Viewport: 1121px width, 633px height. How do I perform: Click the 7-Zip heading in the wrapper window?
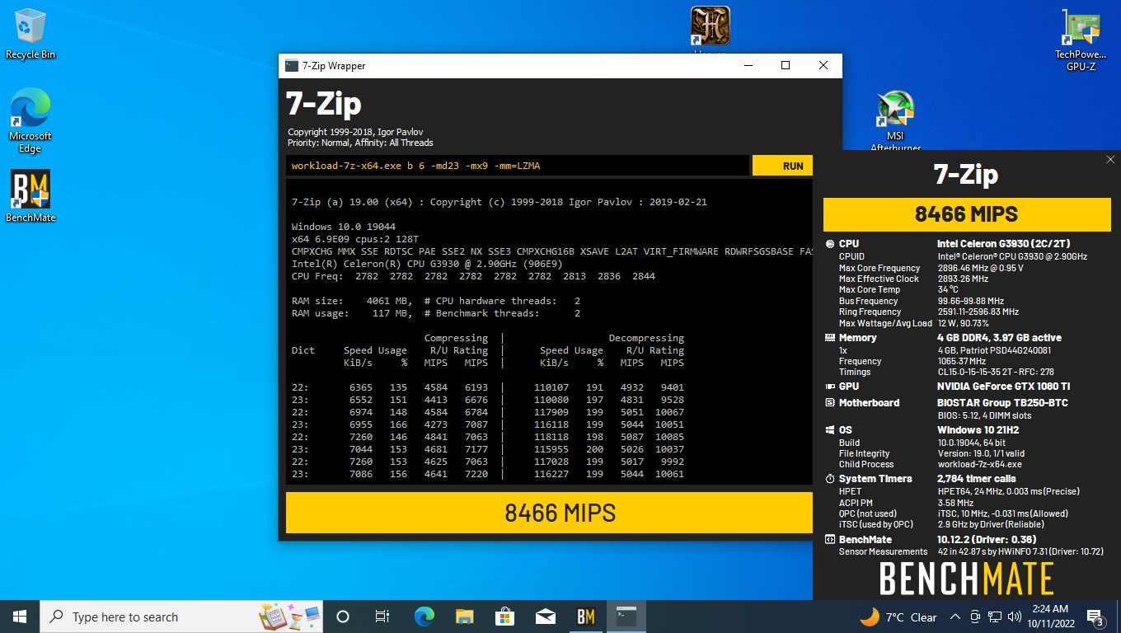click(x=323, y=104)
